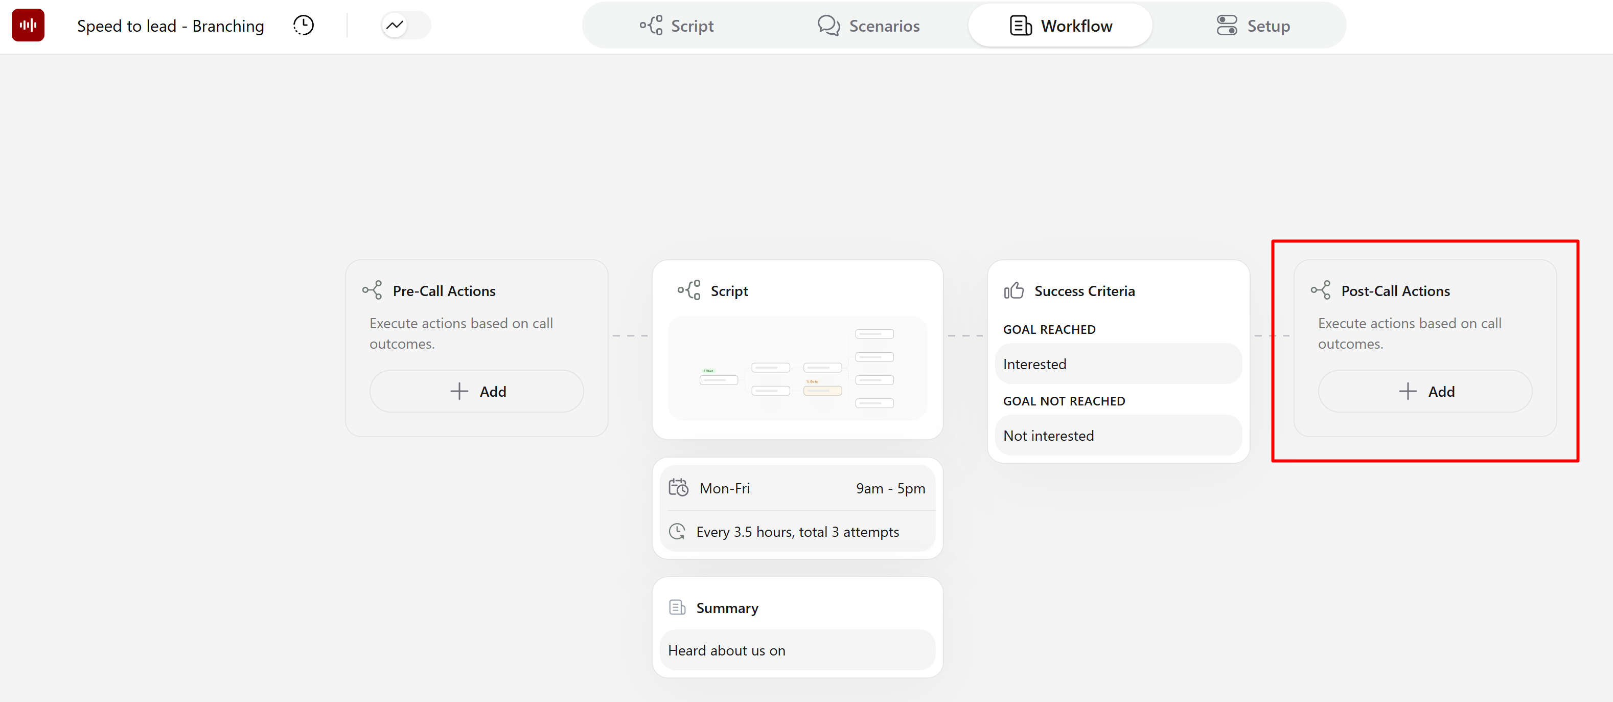This screenshot has height=702, width=1613.
Task: Click the Post-Call Actions branching icon
Action: click(1321, 290)
